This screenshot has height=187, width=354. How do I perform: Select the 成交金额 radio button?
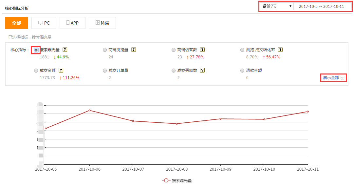(36, 70)
